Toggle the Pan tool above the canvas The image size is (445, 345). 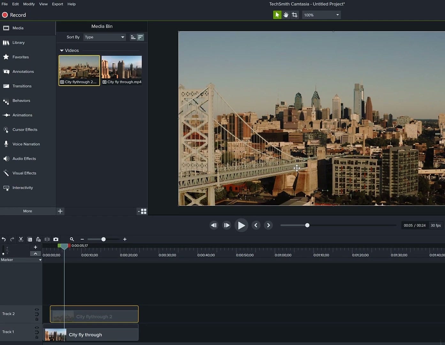286,14
